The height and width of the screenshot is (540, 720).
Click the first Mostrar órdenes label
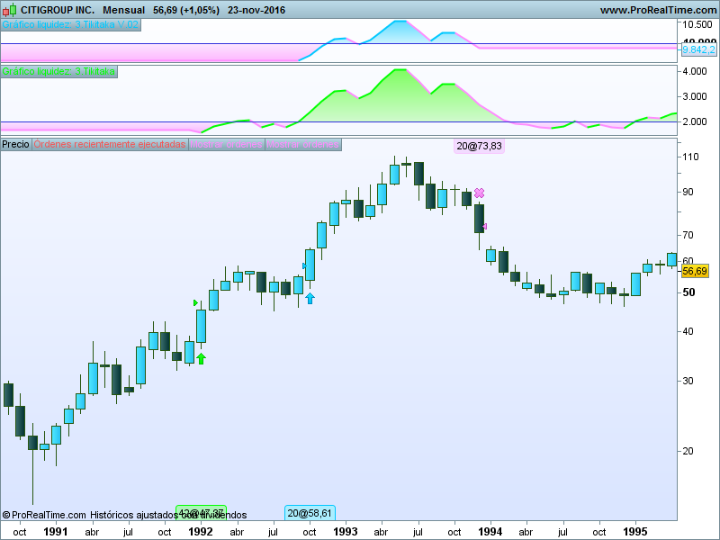coord(227,144)
